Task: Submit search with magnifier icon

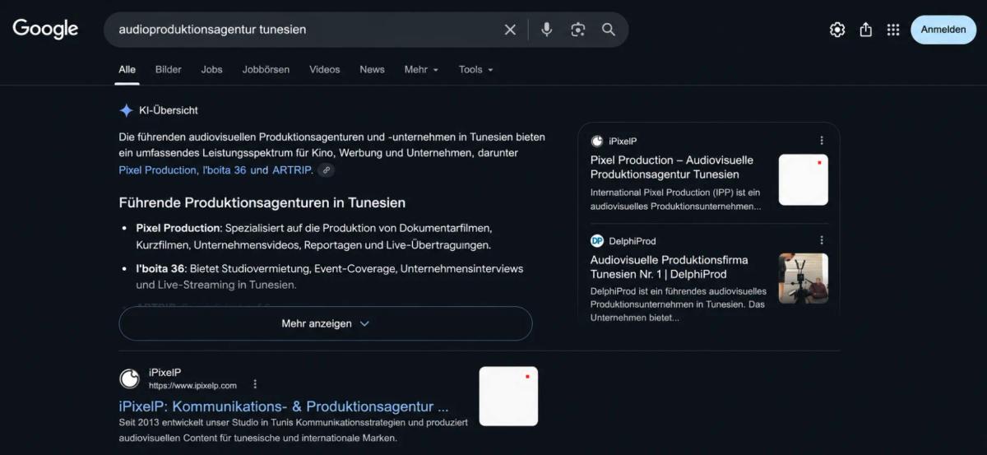Action: click(609, 30)
